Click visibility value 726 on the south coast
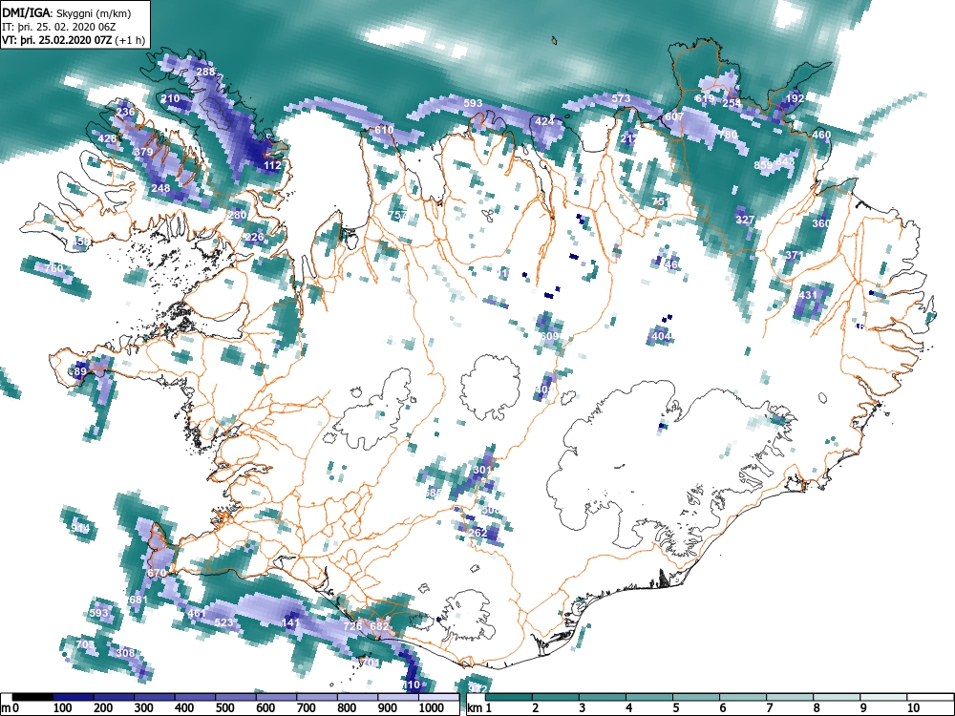 [352, 626]
